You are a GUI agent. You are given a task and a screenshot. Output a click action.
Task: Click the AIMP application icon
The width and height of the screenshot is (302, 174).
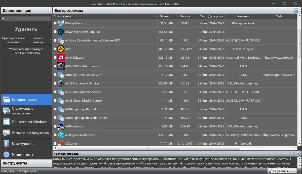tap(61, 49)
